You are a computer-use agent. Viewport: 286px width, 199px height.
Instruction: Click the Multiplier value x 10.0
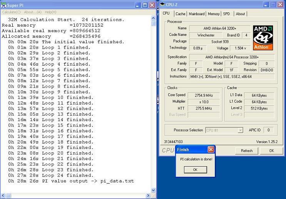point(204,102)
